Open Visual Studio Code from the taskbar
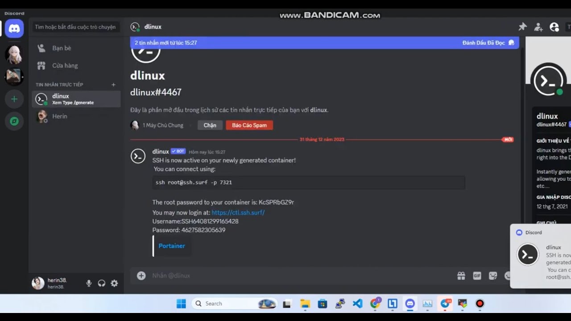The image size is (571, 321). pos(357,304)
